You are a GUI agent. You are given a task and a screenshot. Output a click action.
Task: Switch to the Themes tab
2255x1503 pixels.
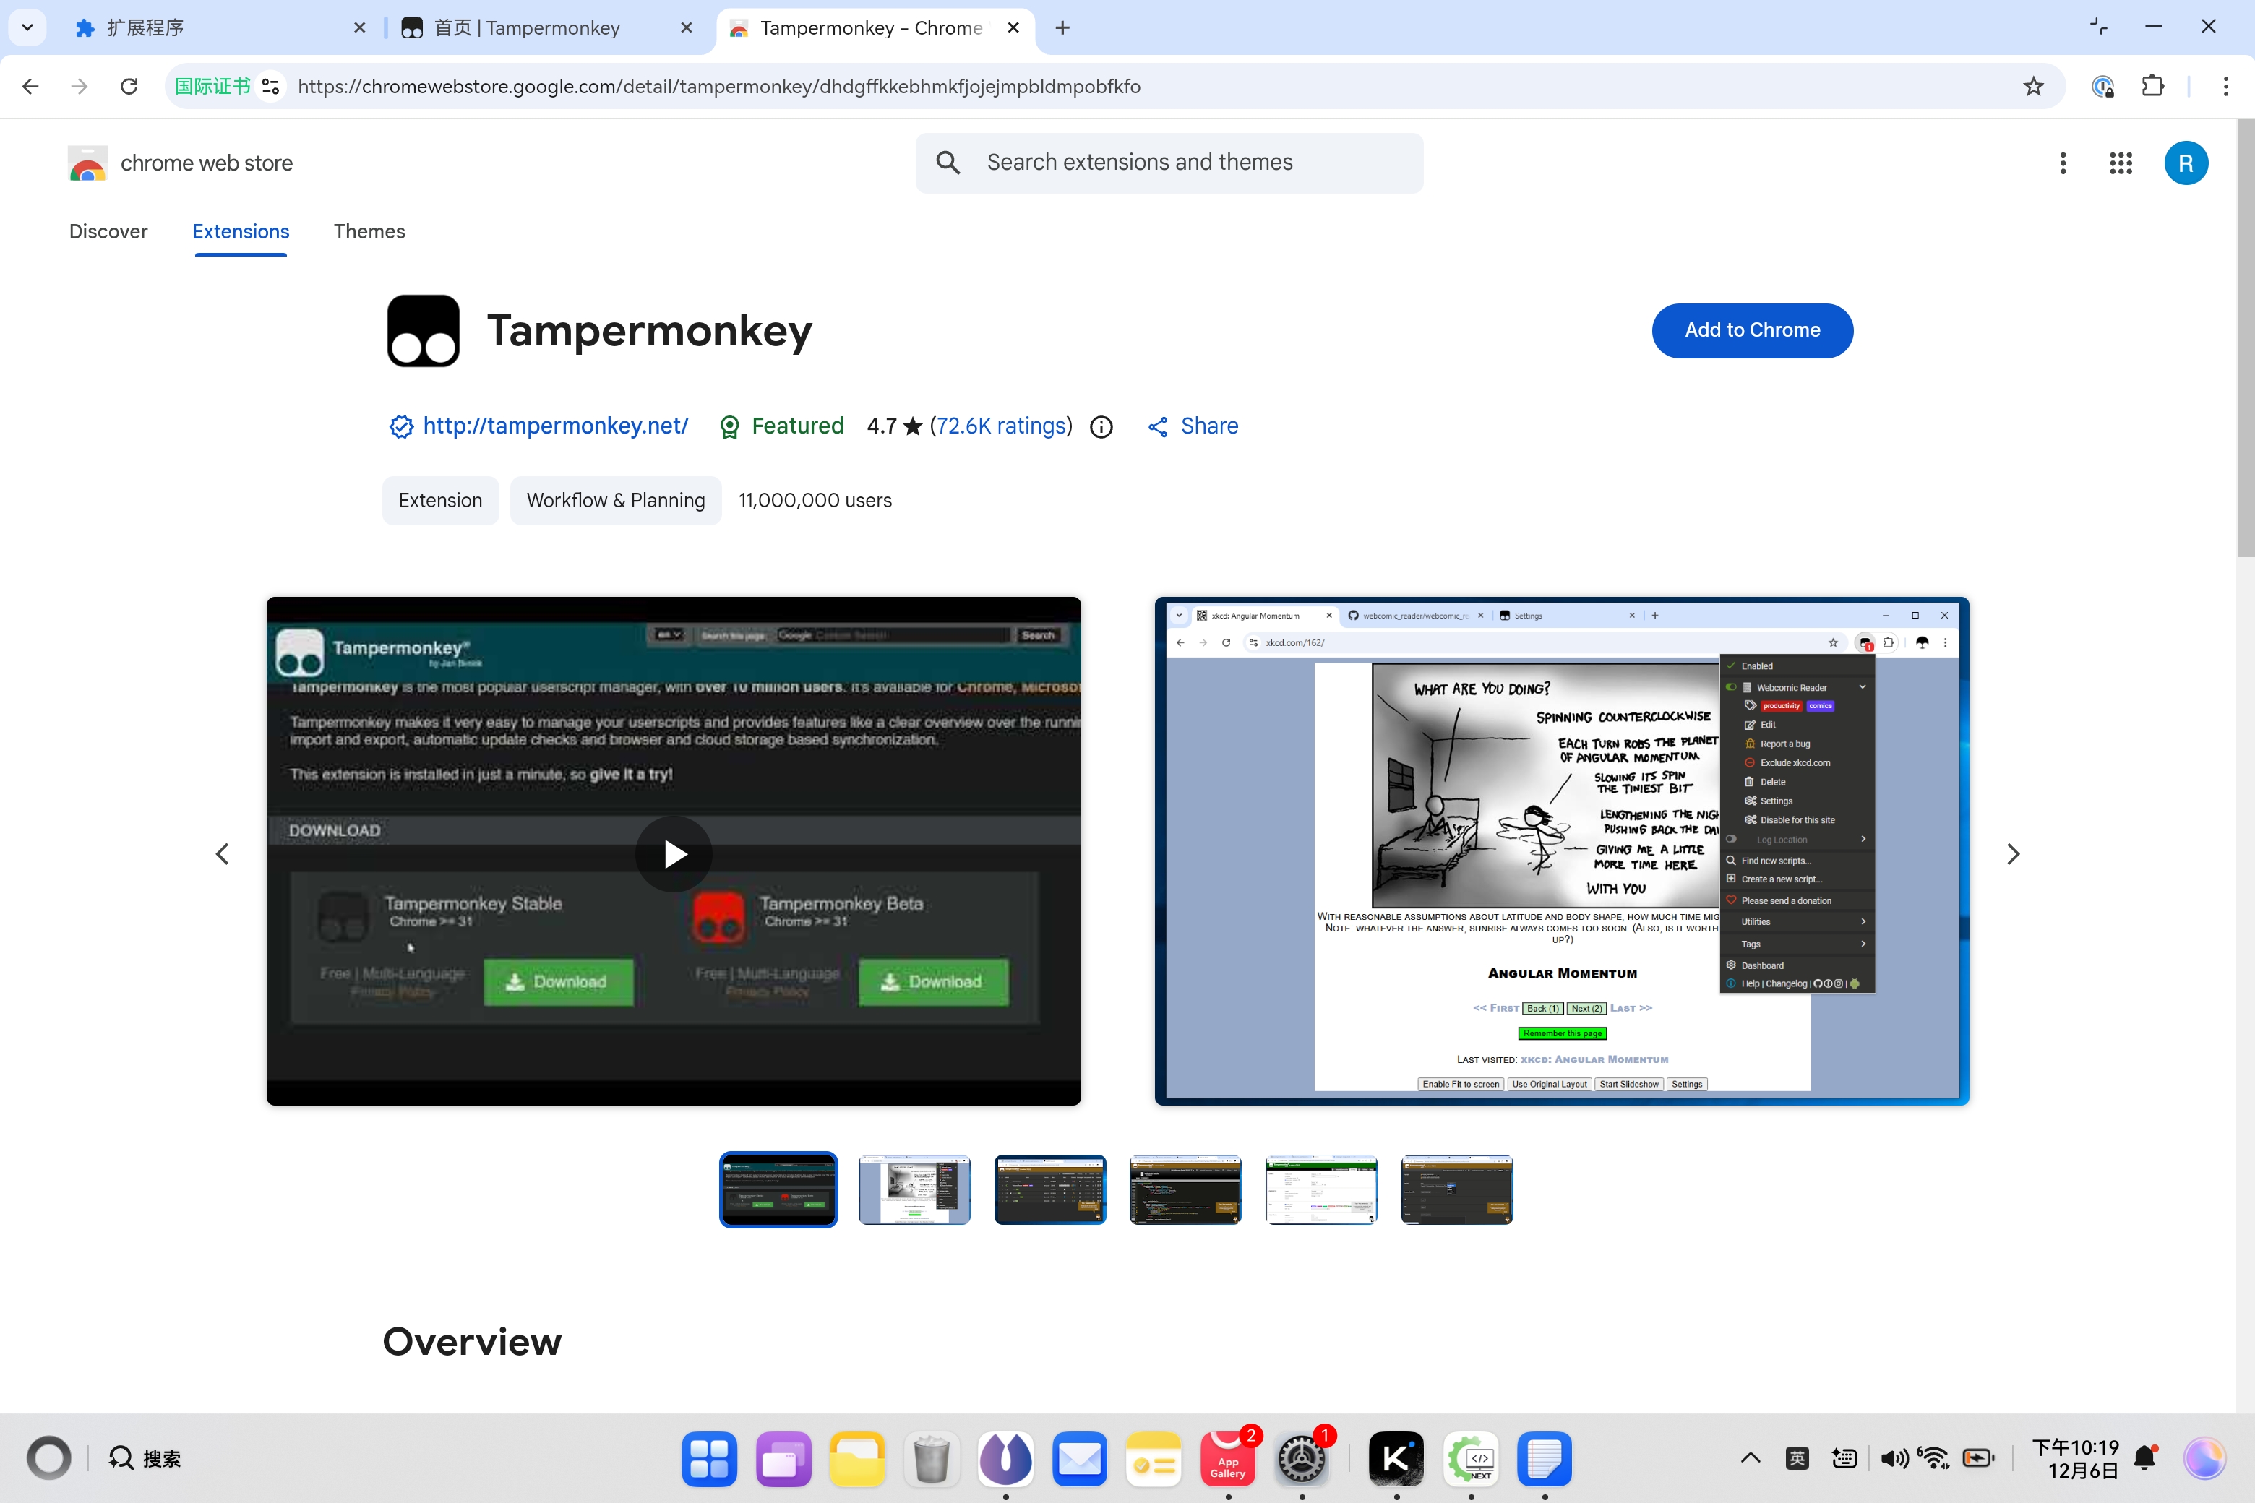tap(369, 231)
